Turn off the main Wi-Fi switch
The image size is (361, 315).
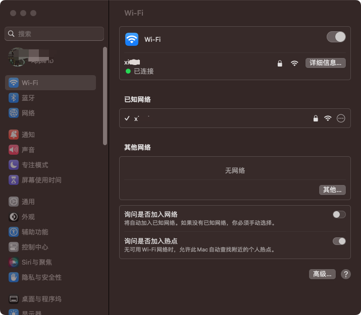point(336,37)
